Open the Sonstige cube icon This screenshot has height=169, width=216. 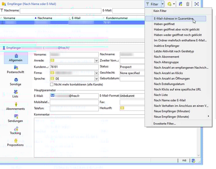coord(16,80)
